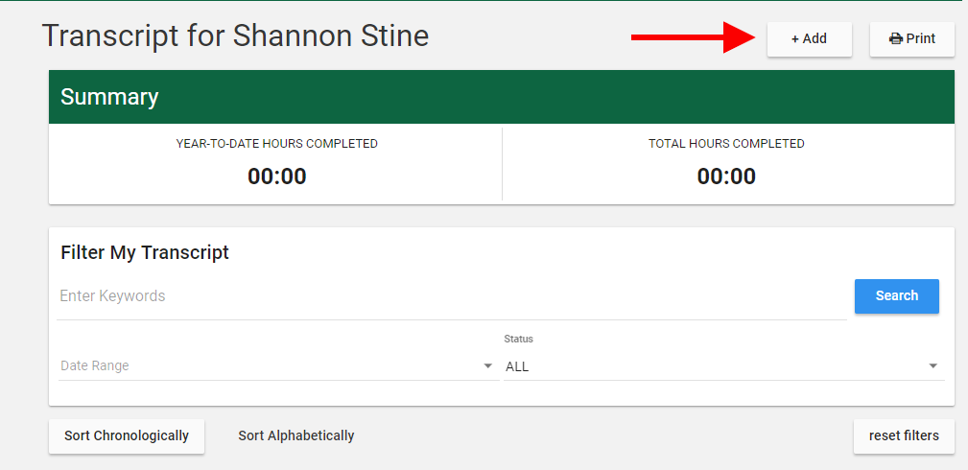Click the + Add button

click(x=809, y=39)
